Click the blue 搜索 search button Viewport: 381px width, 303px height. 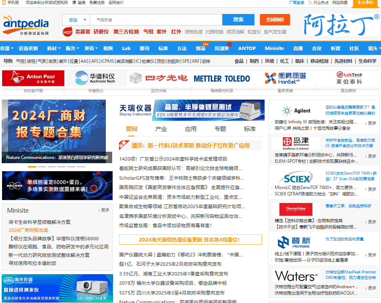[x=238, y=19]
